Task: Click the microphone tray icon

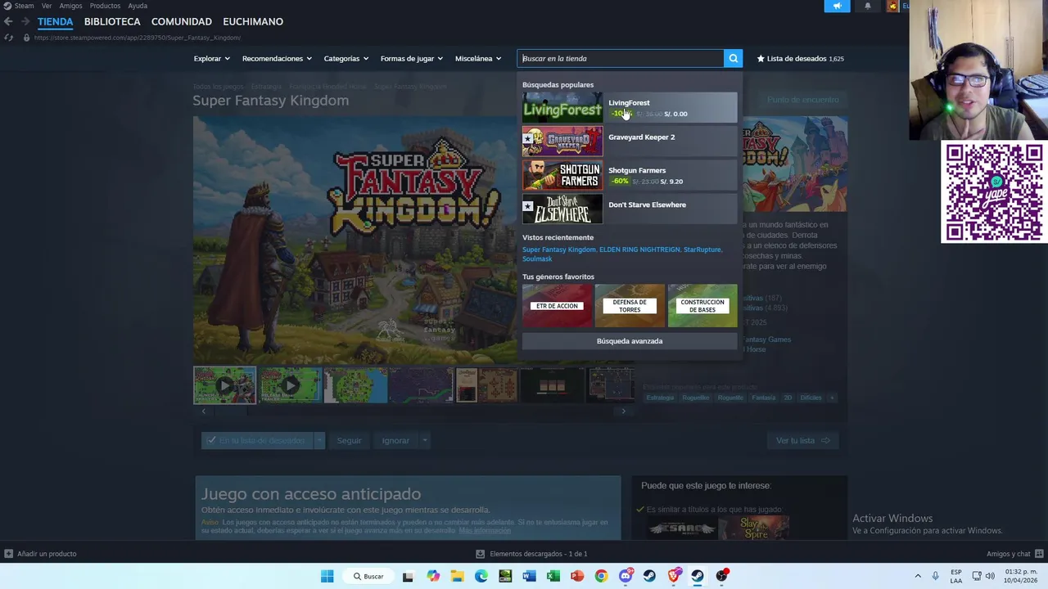Action: click(935, 576)
